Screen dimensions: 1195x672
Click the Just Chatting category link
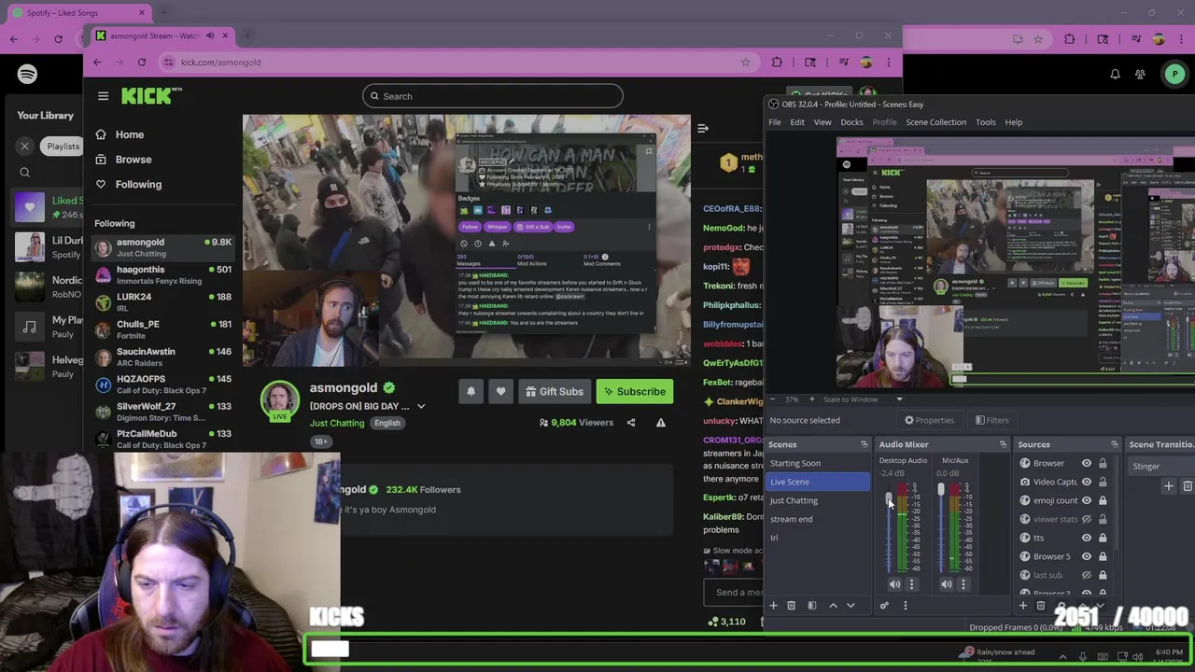pos(337,423)
